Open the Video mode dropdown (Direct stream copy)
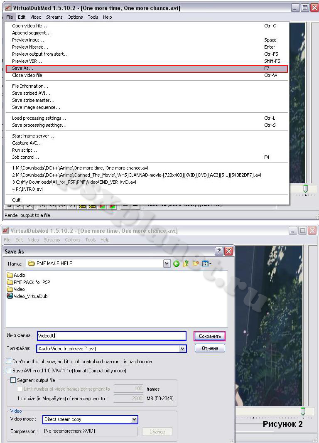The width and height of the screenshot is (319, 443). point(134,420)
